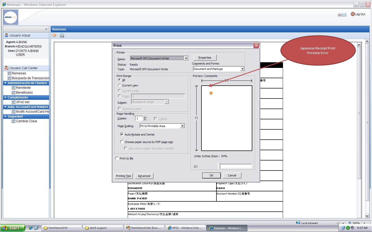
Task: Click the Log Out power icon
Action: [353, 14]
